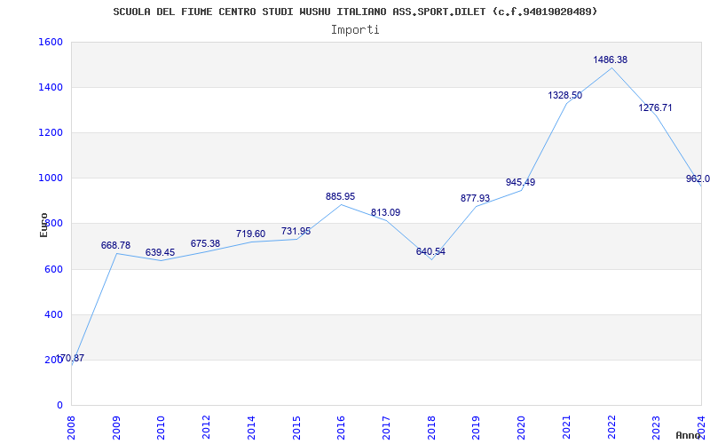Click x-axis year 2009

pos(116,427)
